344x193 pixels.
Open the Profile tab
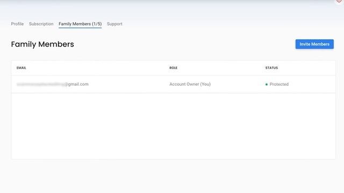[x=17, y=24]
